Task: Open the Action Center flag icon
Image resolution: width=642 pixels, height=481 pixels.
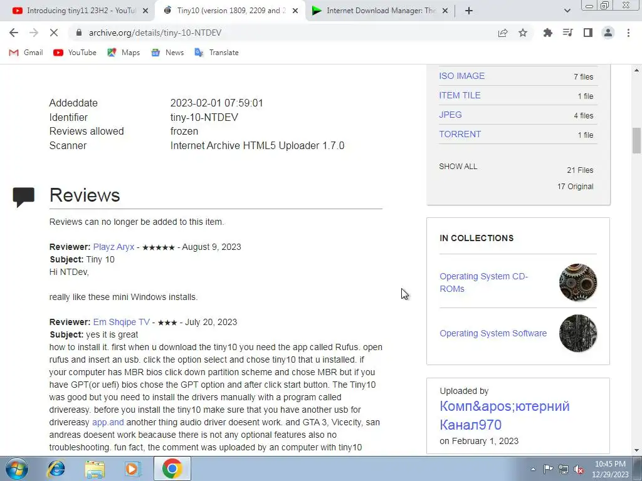Action: click(548, 469)
